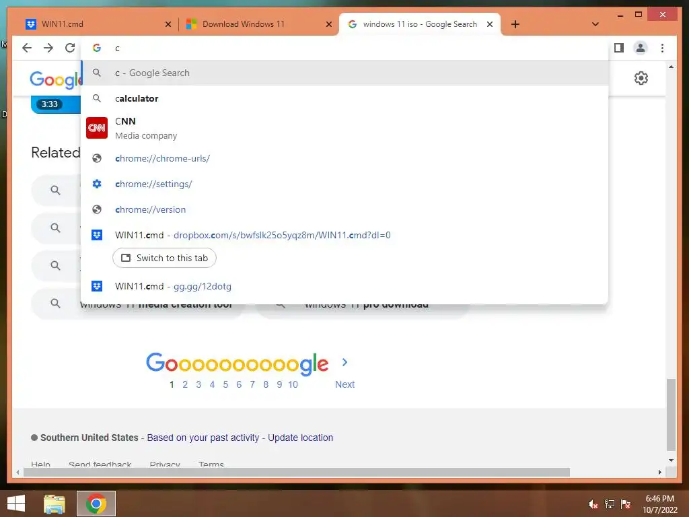Click the Google logo on results page
The height and width of the screenshot is (517, 689).
pos(55,79)
